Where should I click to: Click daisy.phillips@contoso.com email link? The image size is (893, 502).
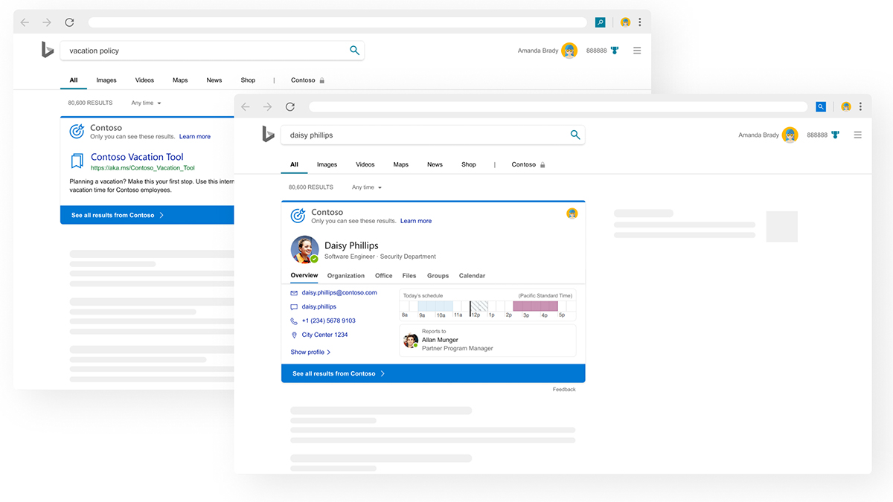coord(339,293)
